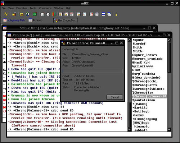Close the Status window
The width and height of the screenshot is (180, 143).
pyautogui.click(x=154, y=28)
